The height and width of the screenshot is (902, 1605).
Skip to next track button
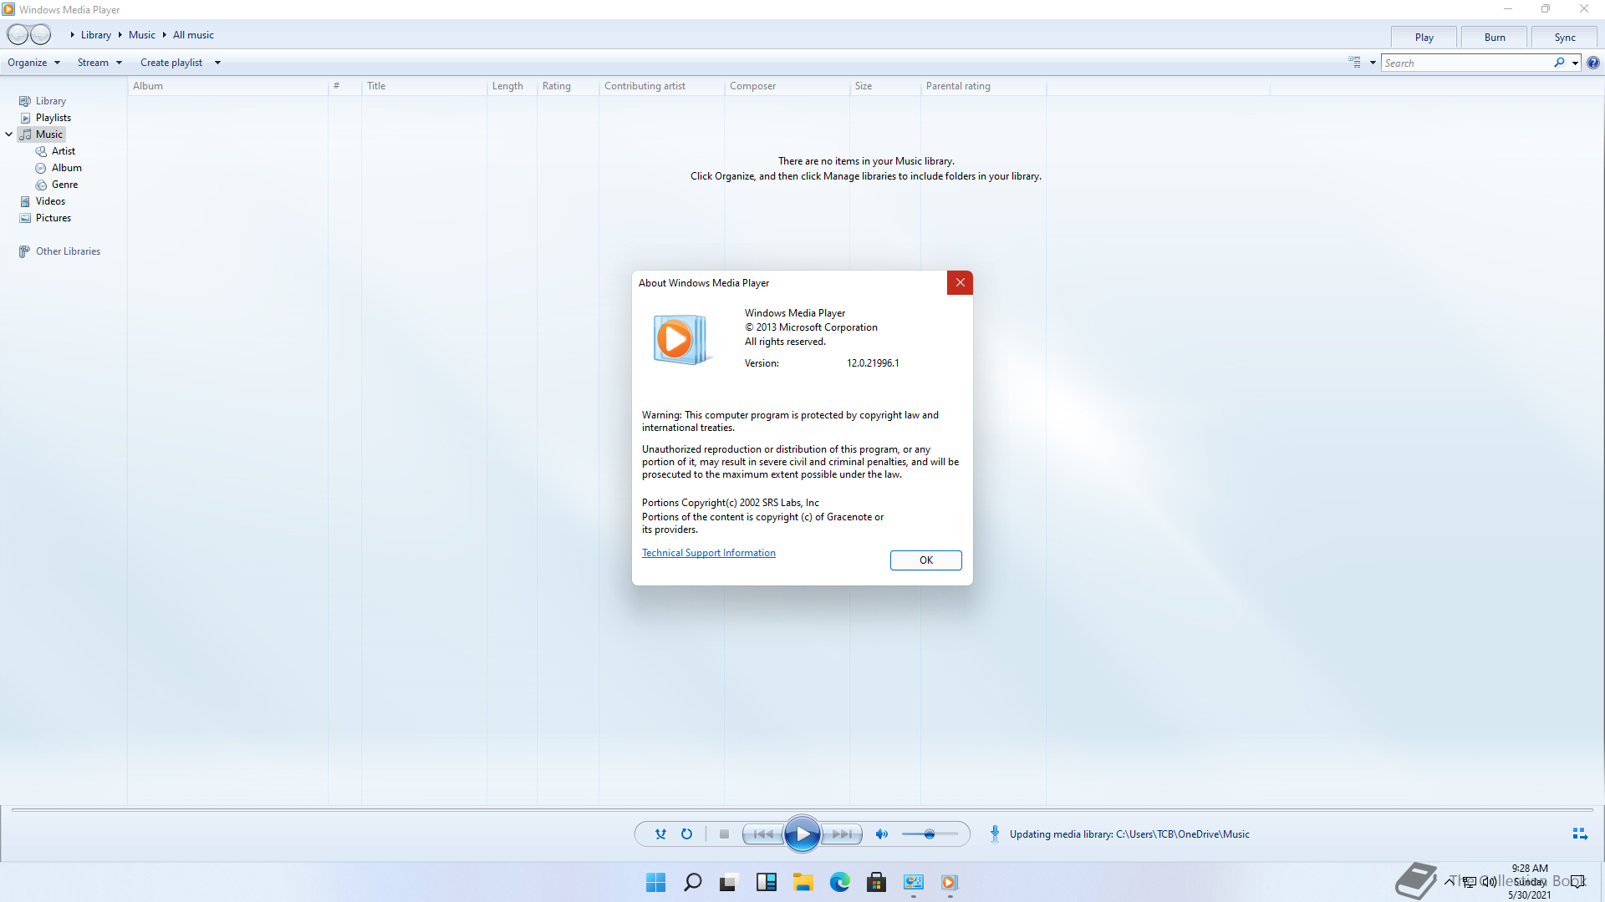pyautogui.click(x=842, y=834)
